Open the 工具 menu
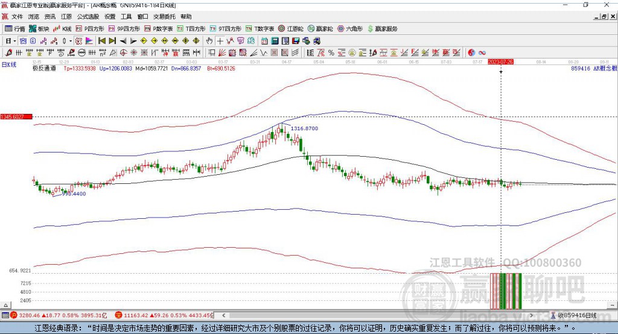Screen dimensions: 618x334 pos(126,16)
